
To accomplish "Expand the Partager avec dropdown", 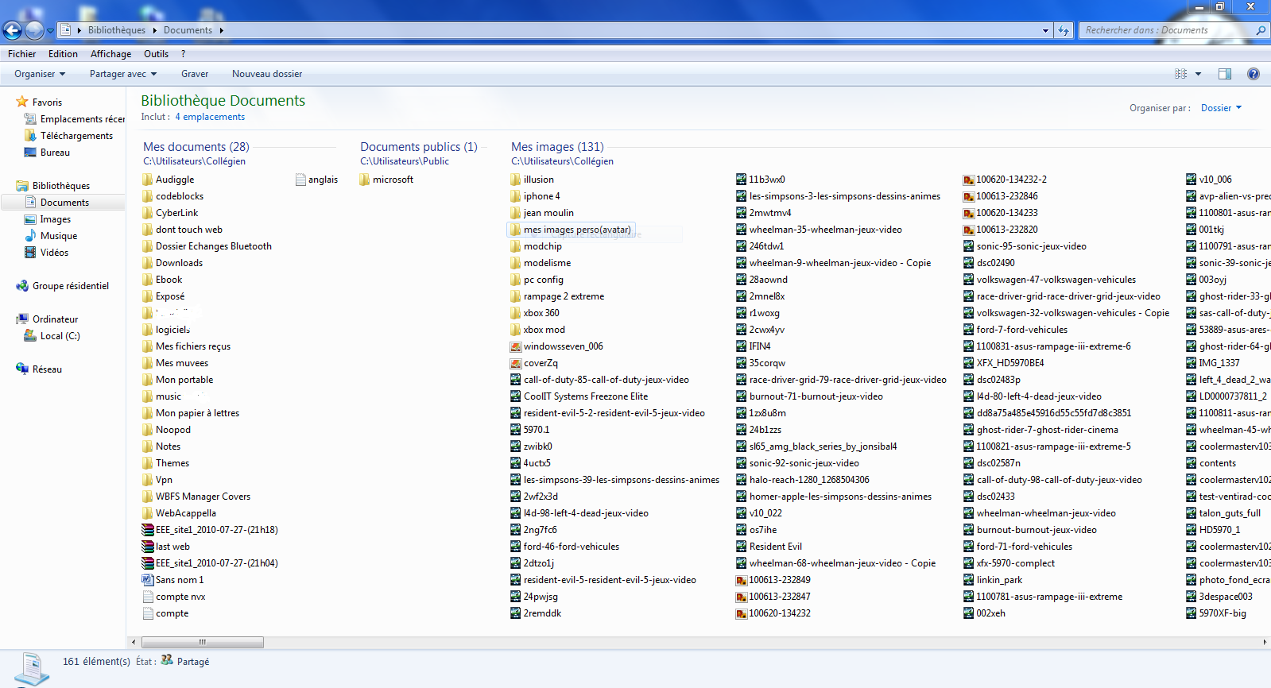I will click(x=122, y=74).
